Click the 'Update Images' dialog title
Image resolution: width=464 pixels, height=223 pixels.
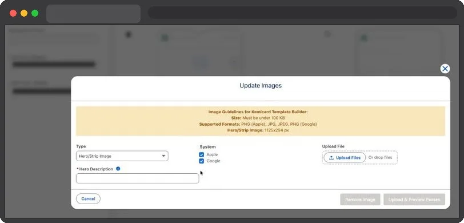261,86
